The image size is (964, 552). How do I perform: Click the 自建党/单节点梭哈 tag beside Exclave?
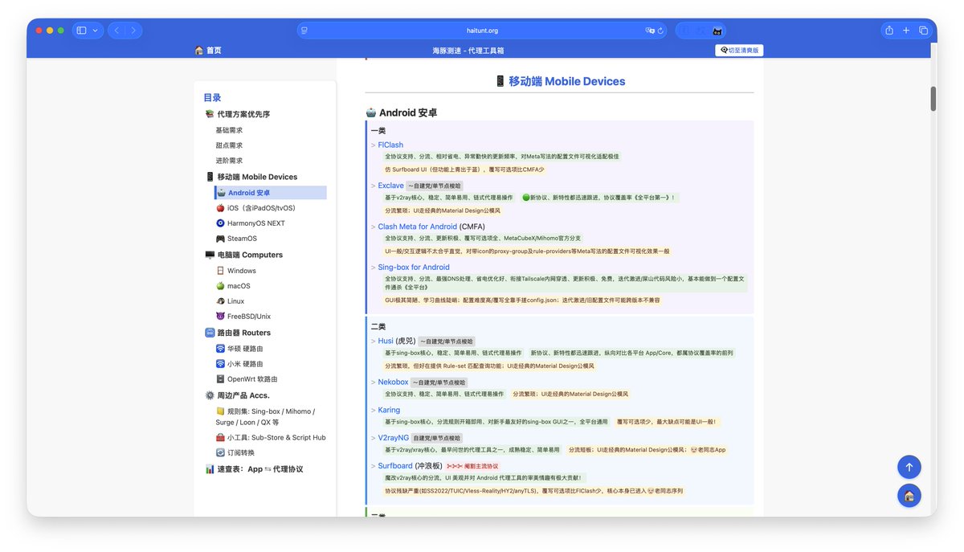point(435,186)
